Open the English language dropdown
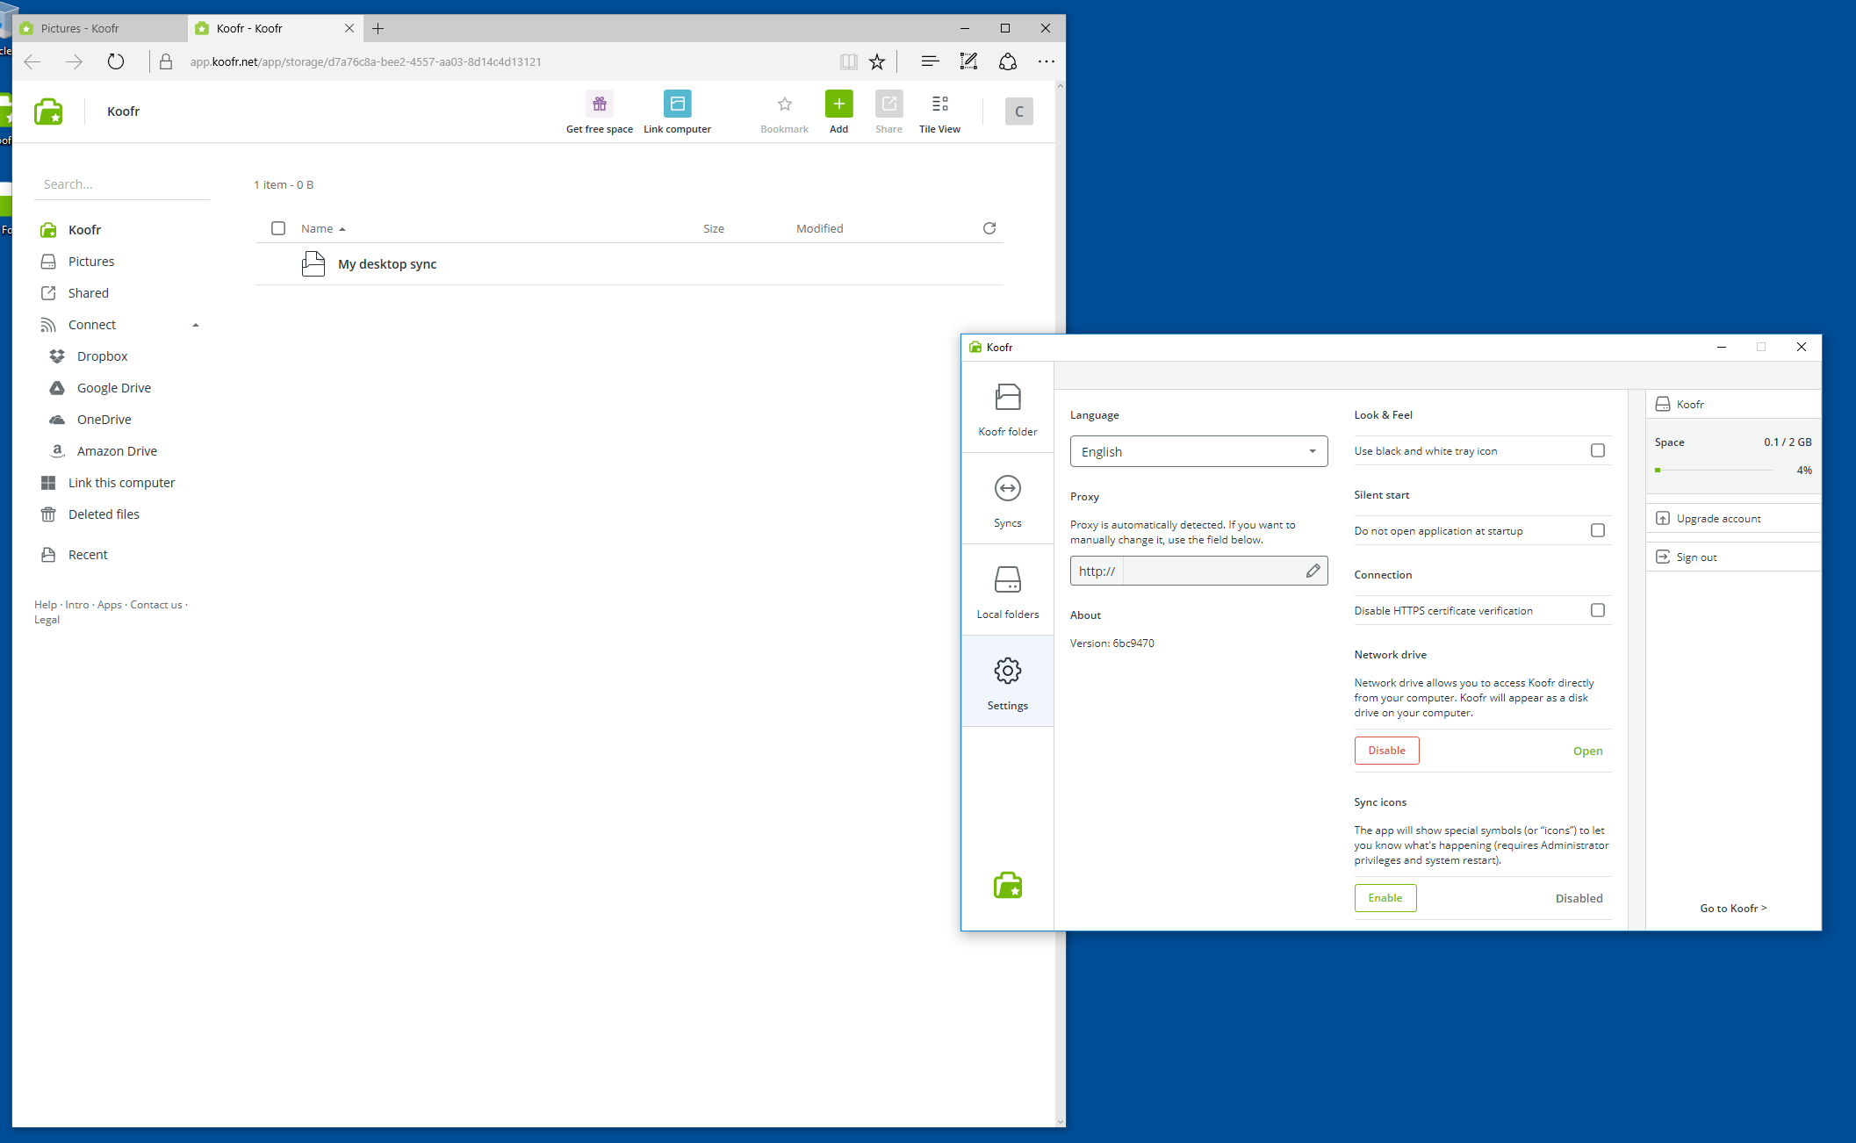This screenshot has height=1143, width=1856. [x=1198, y=451]
